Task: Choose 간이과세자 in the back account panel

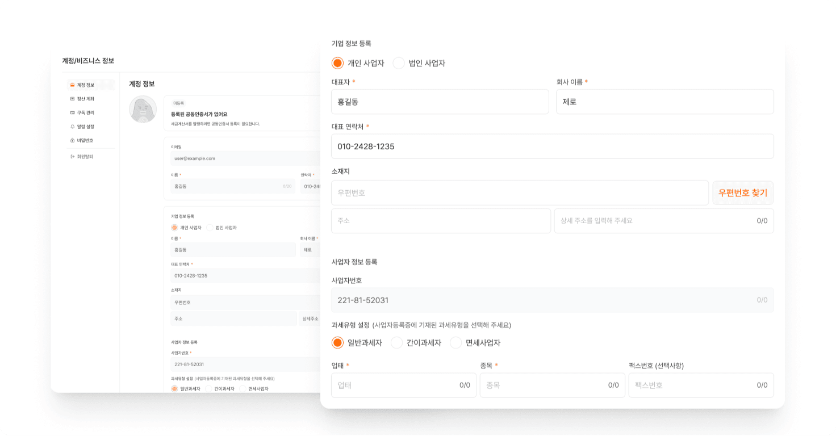Action: [208, 389]
